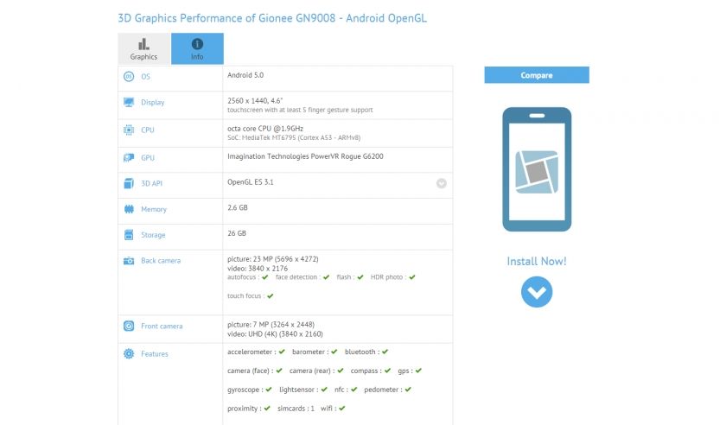Image resolution: width=726 pixels, height=425 pixels.
Task: Click the Display monitor icon
Action: 129,102
